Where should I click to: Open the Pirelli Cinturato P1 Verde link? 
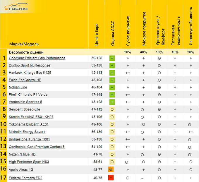pos(28,95)
